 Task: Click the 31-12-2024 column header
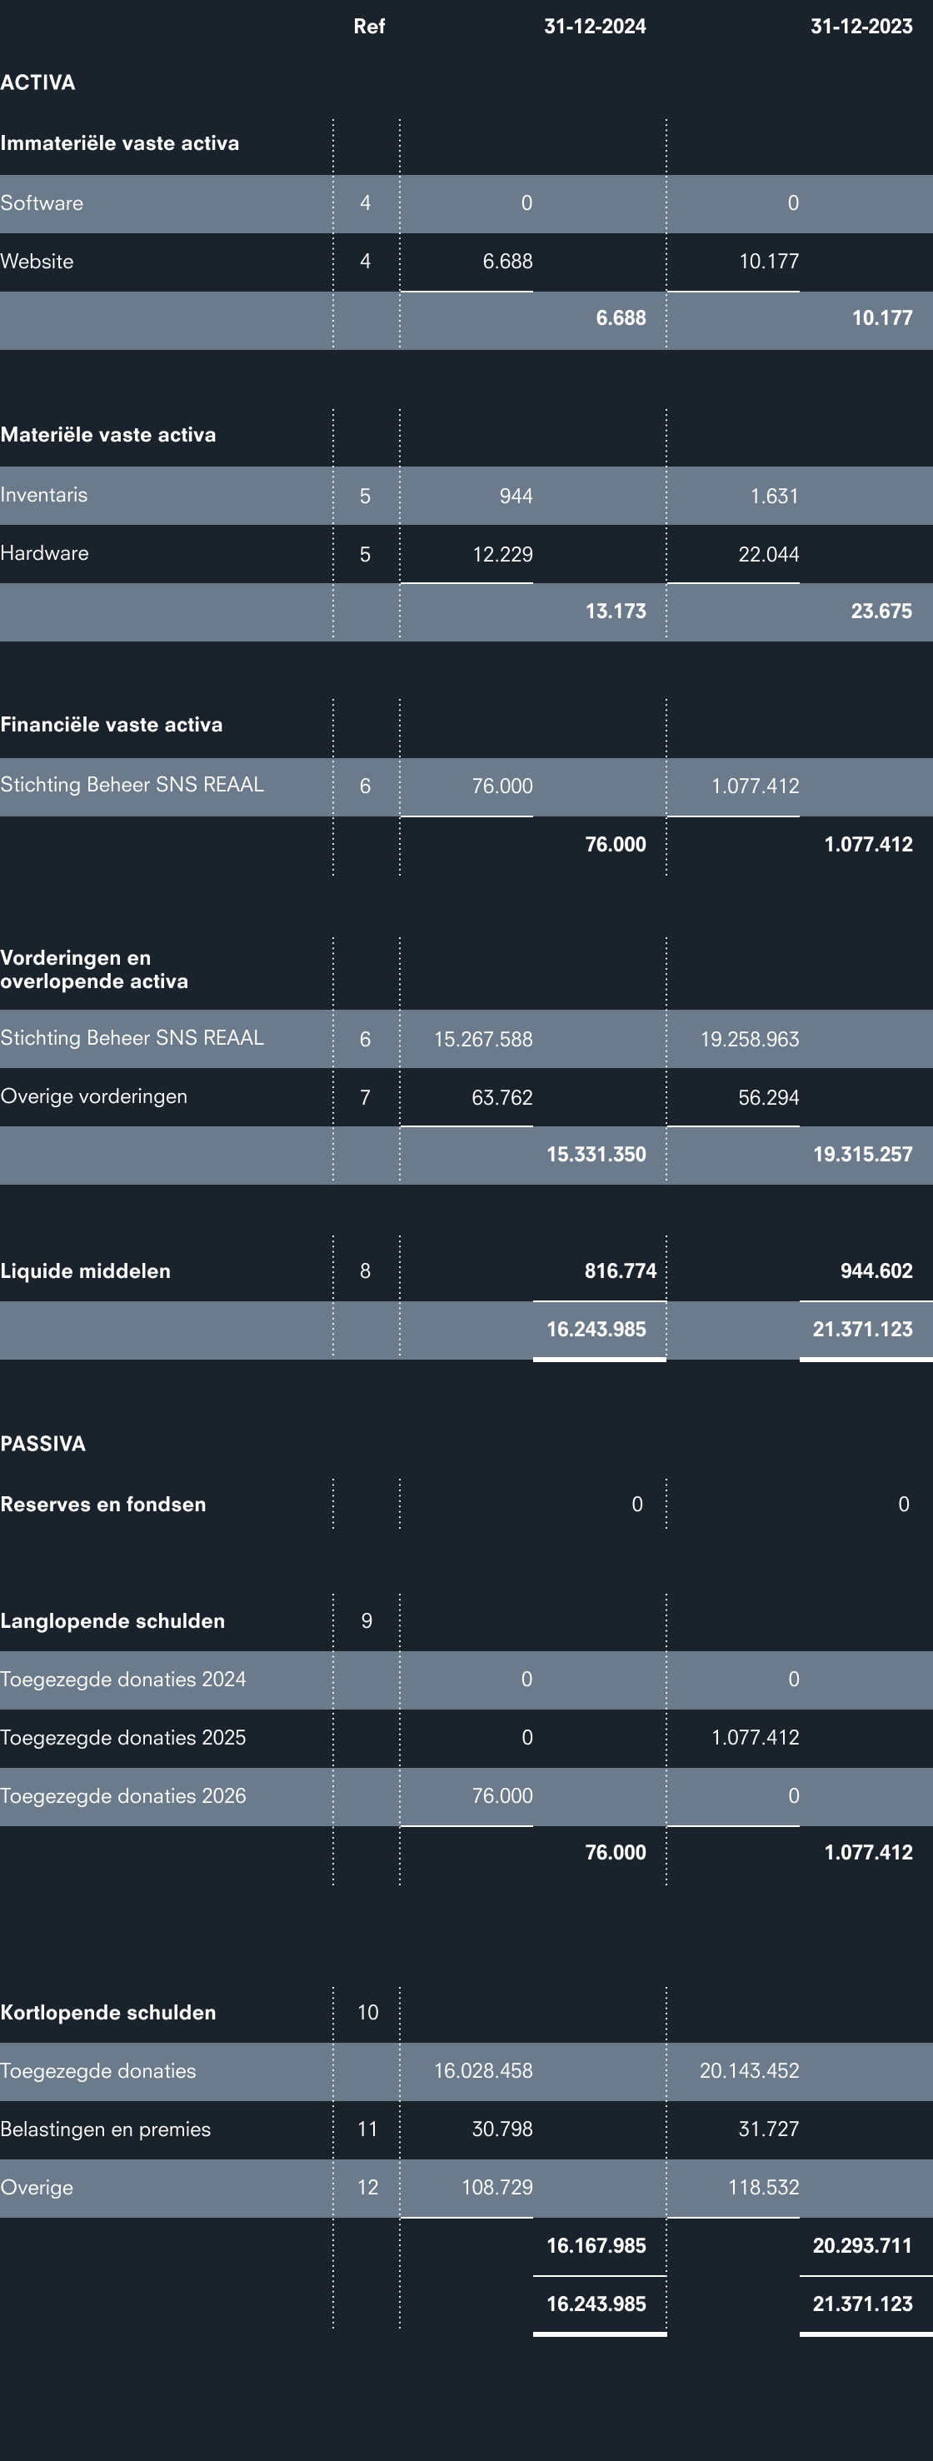(594, 27)
